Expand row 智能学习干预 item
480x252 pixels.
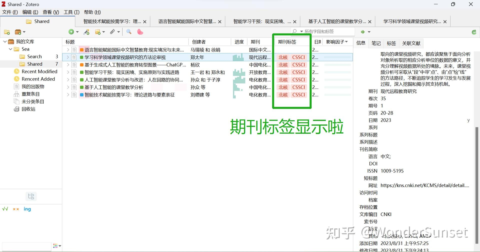[x=68, y=72]
